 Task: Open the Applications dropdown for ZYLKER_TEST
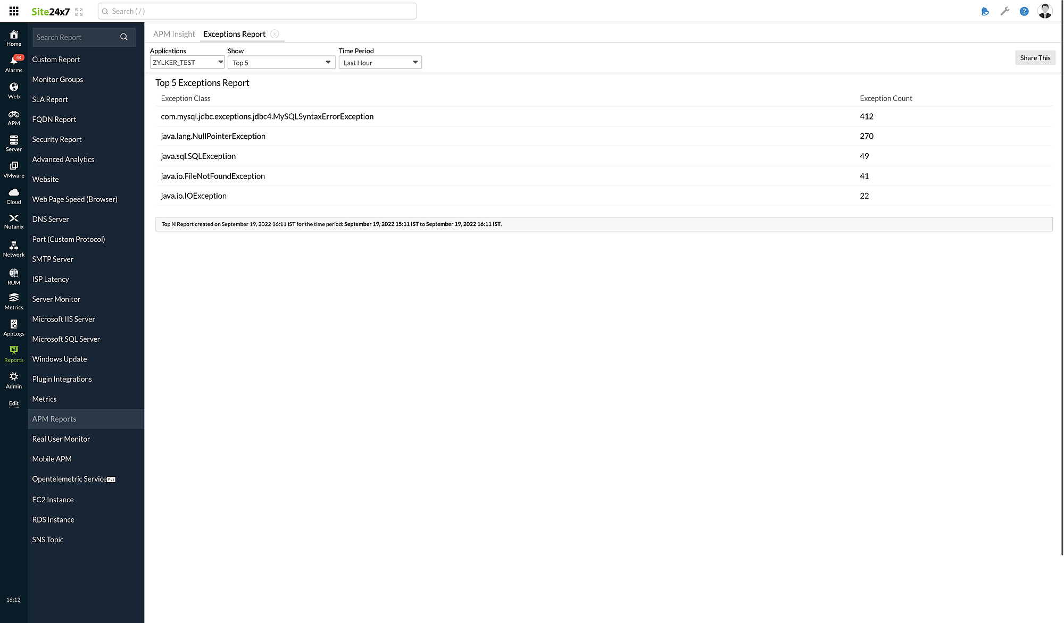click(187, 62)
